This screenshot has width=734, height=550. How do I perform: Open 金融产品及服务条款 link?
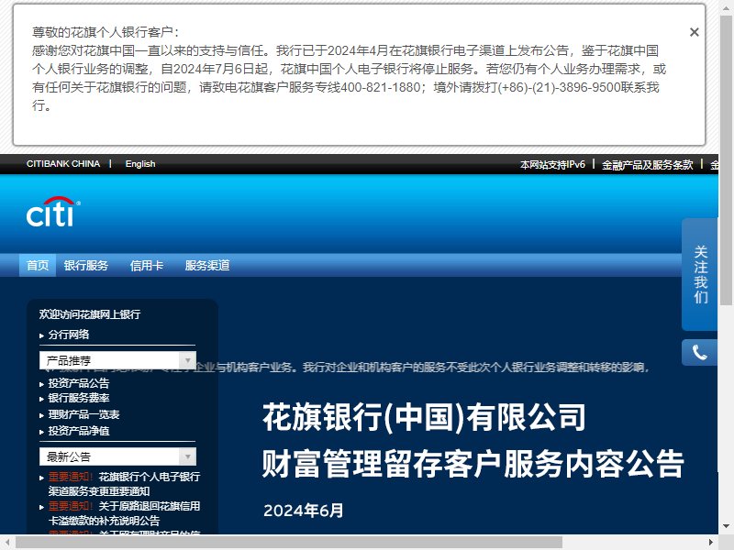(x=647, y=165)
